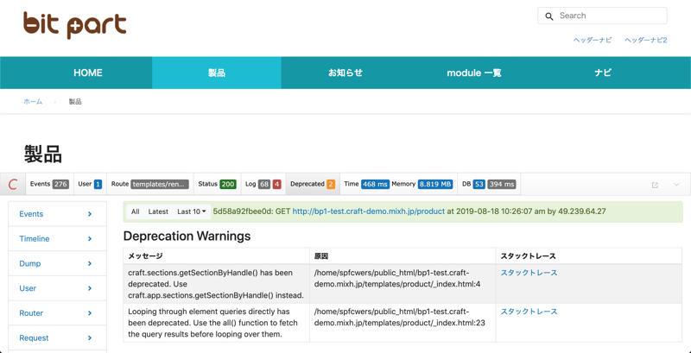The height and width of the screenshot is (353, 691).
Task: Open the Last 10 dropdown
Action: tap(192, 211)
